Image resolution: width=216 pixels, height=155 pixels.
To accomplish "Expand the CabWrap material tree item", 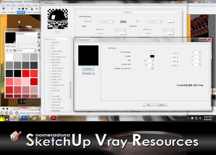I will (x=50, y=82).
